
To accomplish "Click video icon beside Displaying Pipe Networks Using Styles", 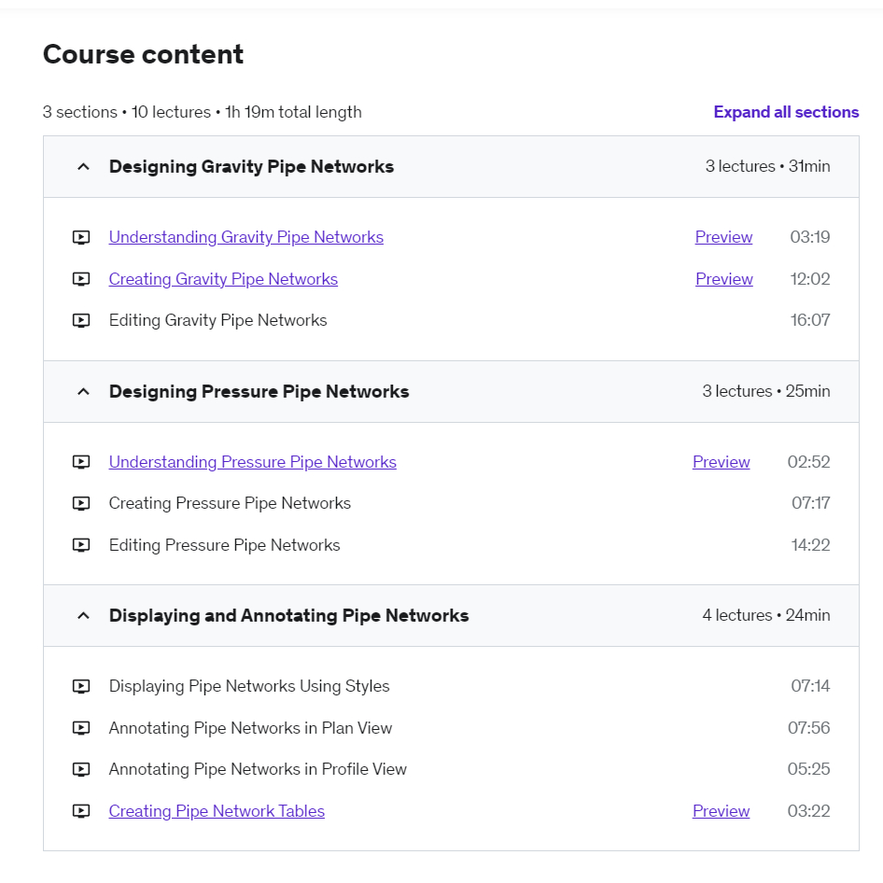I will coord(81,686).
